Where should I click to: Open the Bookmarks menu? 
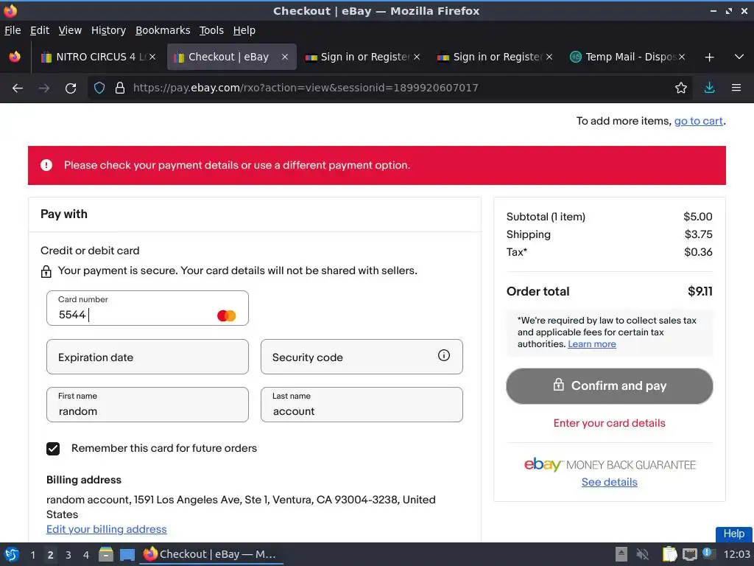tap(163, 30)
